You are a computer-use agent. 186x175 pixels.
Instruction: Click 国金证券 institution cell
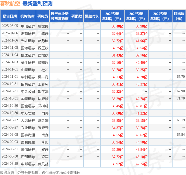point(28,106)
